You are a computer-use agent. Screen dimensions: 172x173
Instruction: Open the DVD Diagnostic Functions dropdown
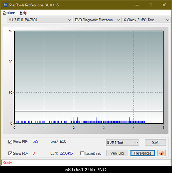97,20
